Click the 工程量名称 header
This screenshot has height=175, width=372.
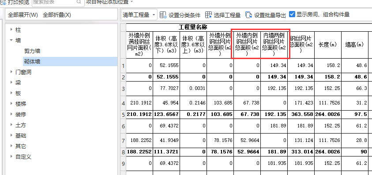(x=193, y=27)
